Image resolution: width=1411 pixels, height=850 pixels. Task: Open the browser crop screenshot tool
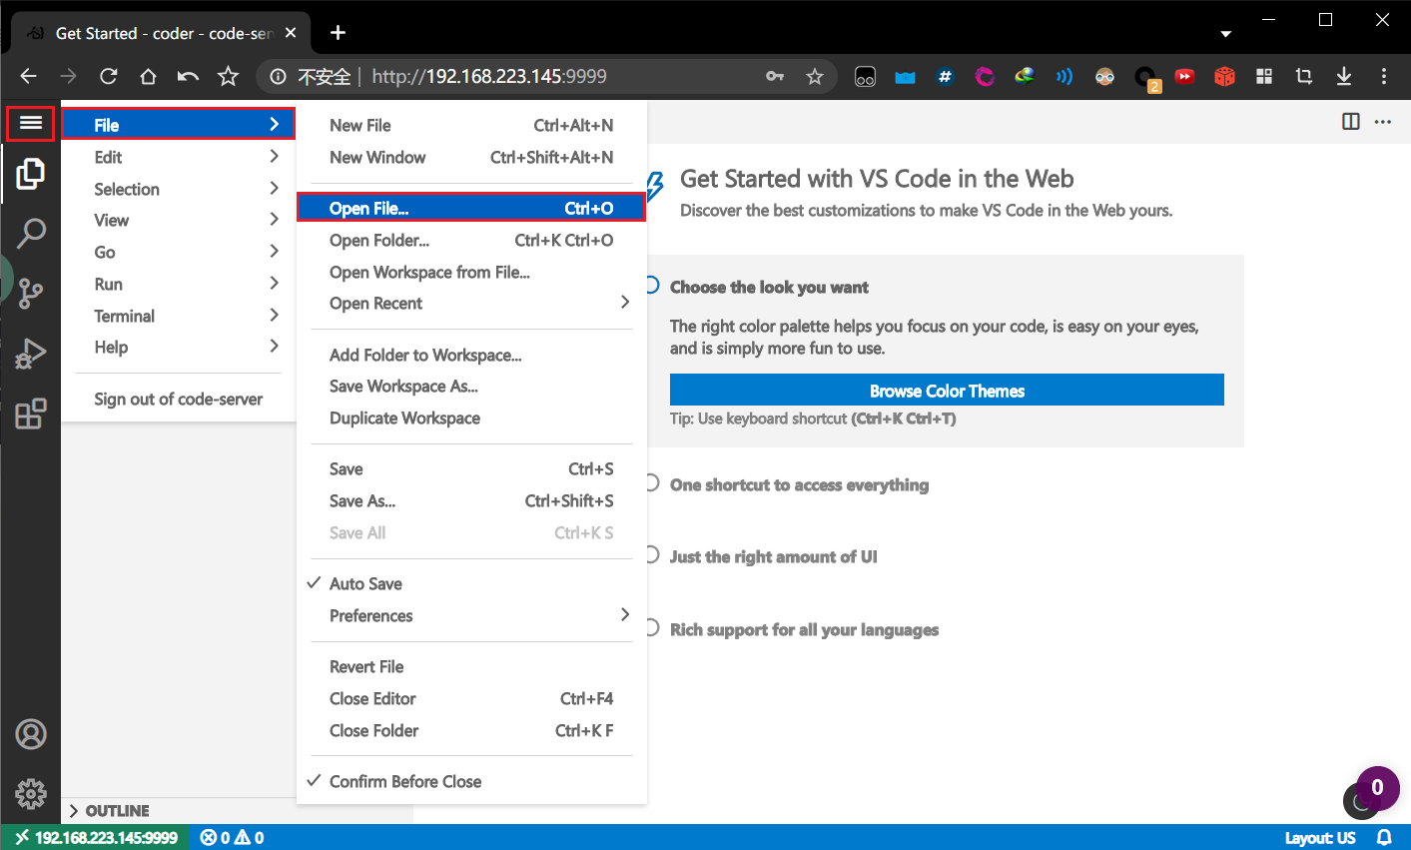pos(1304,76)
